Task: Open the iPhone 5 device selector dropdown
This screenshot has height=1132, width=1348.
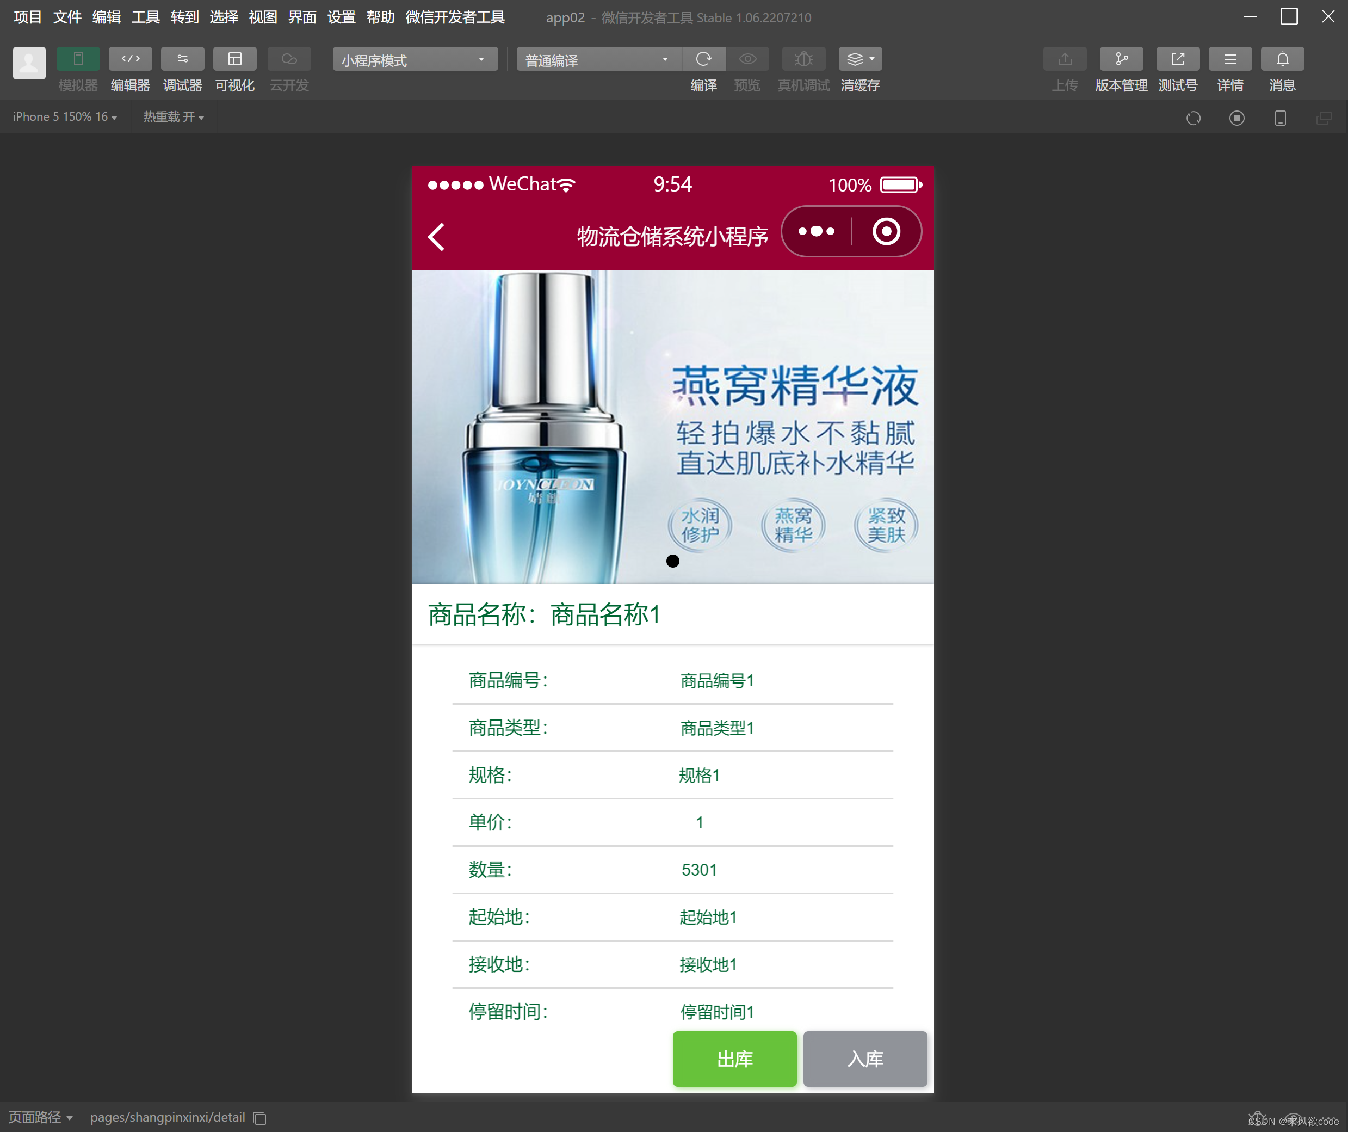Action: pyautogui.click(x=64, y=117)
